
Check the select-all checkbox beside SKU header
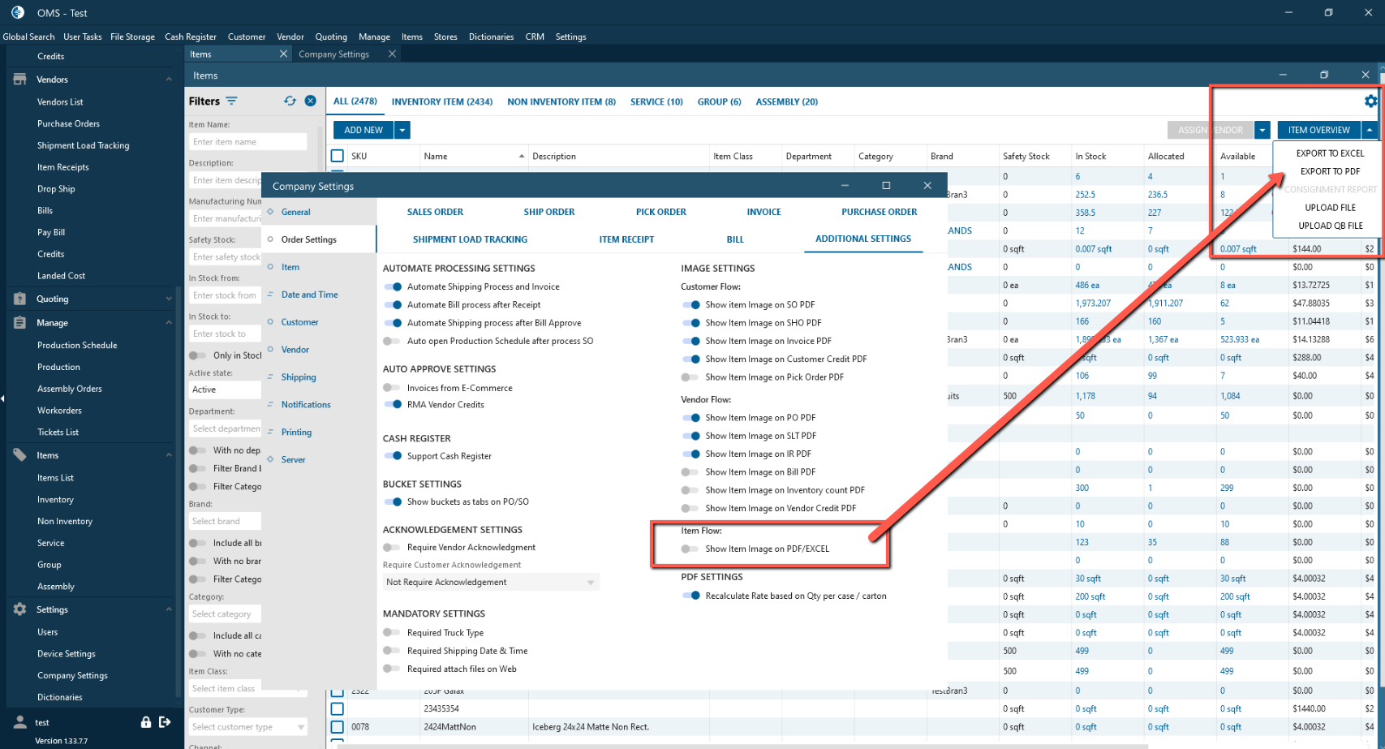338,156
